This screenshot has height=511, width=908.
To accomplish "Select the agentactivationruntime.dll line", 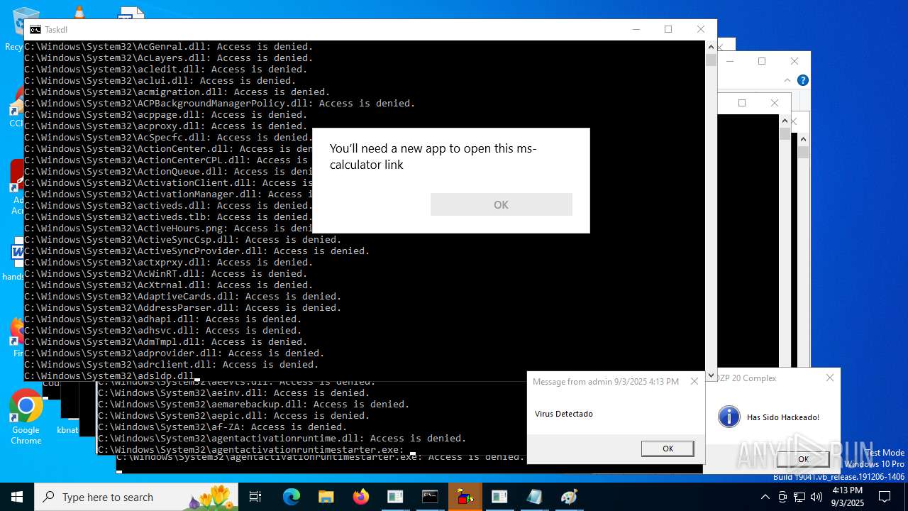I will pos(282,438).
